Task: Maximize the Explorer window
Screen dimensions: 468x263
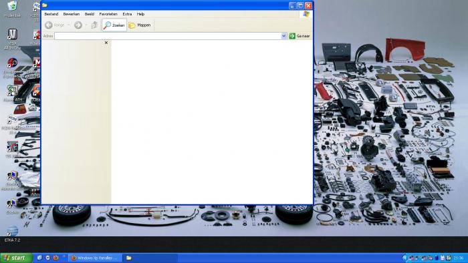Action: (x=301, y=5)
